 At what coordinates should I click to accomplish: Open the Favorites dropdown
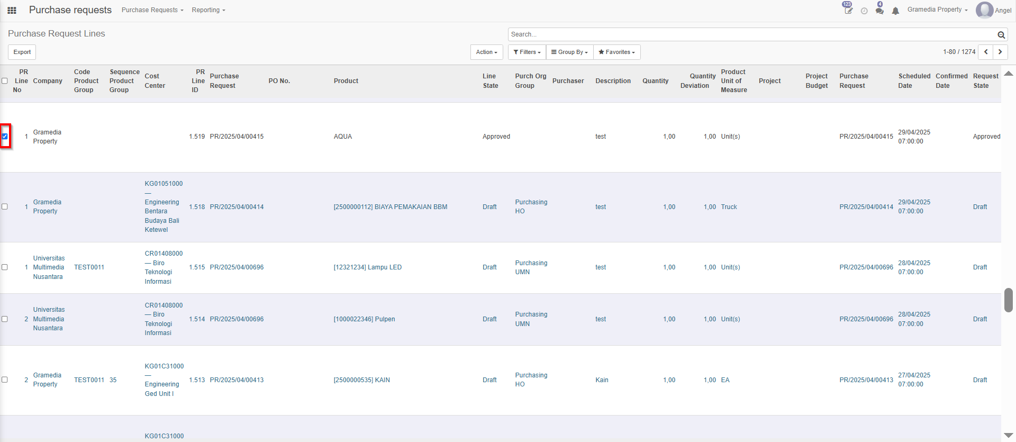tap(616, 52)
